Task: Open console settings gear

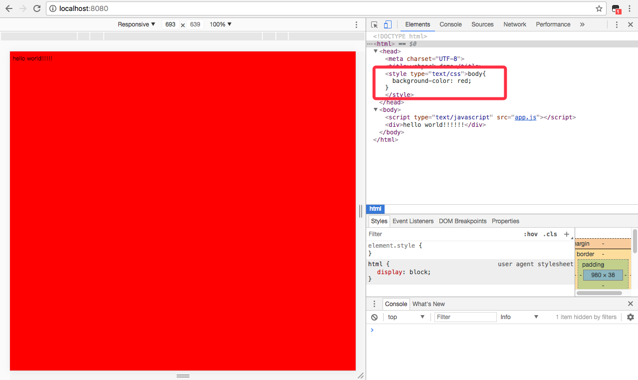Action: coord(631,317)
